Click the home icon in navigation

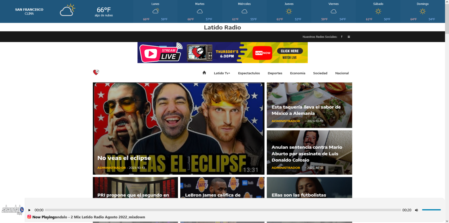point(204,73)
